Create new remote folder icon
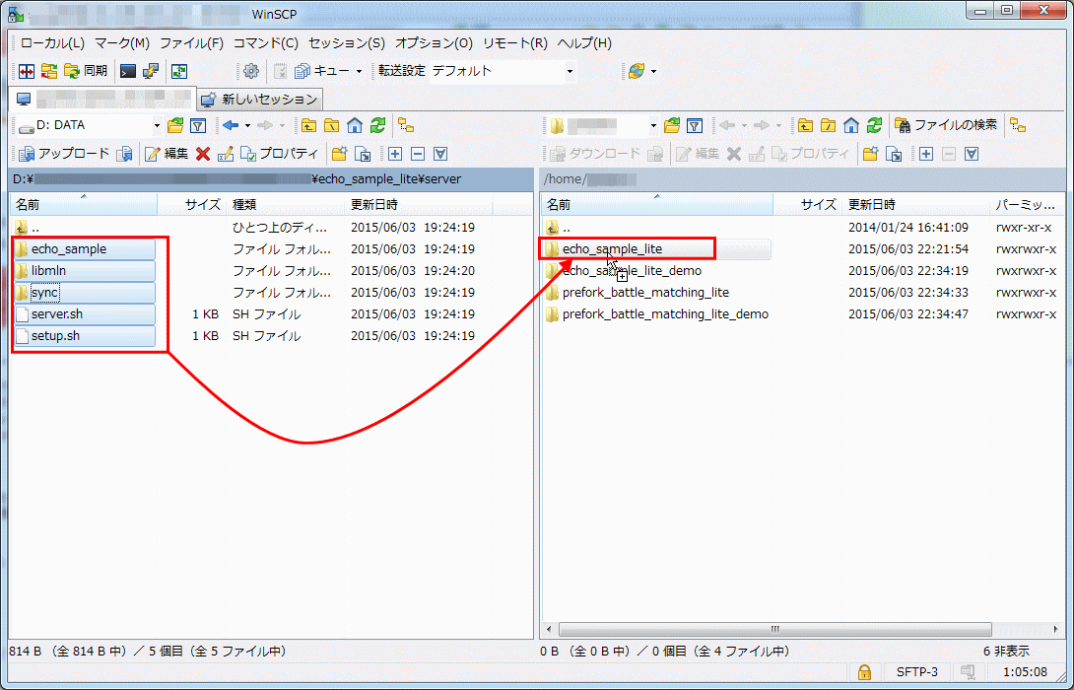Viewport: 1074px width, 690px height. point(870,154)
